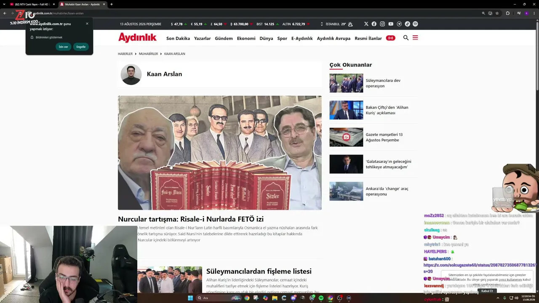539x303 pixels.
Task: Click the x.com link in chat
Action: pyautogui.click(x=480, y=268)
